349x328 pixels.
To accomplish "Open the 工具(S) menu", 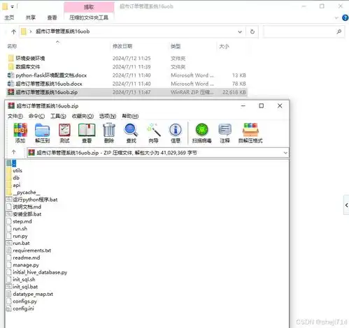I will tap(58, 116).
